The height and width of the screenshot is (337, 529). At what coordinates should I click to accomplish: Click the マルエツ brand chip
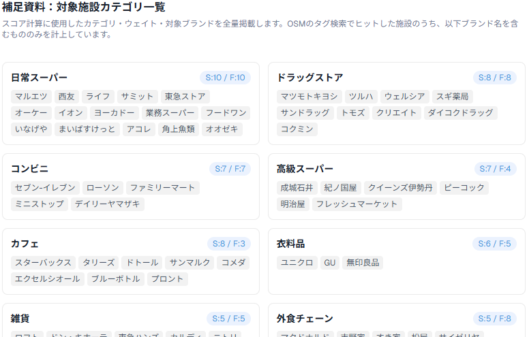[x=31, y=97]
